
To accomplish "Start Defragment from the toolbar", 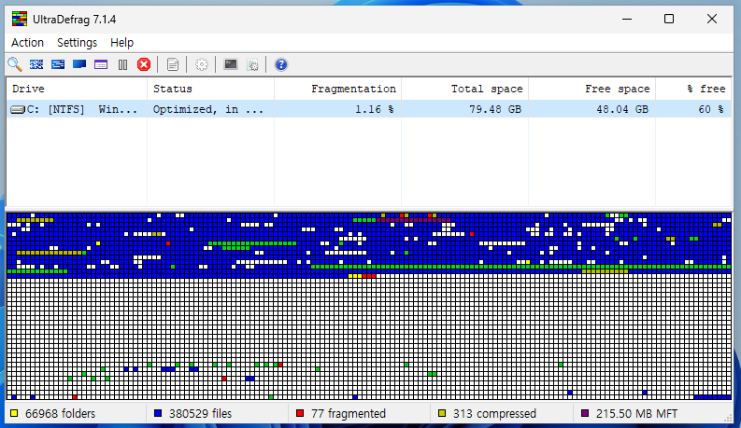I will click(x=36, y=64).
